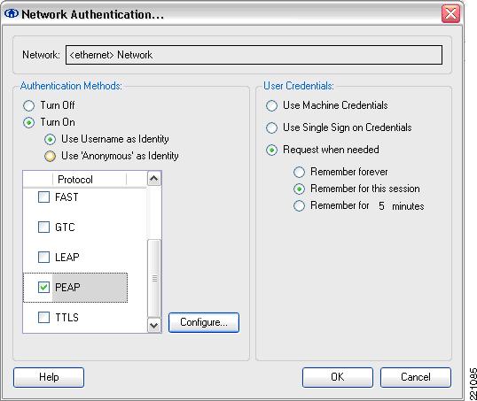This screenshot has width=477, height=401.
Task: Open the Configure... protocol settings
Action: point(204,322)
